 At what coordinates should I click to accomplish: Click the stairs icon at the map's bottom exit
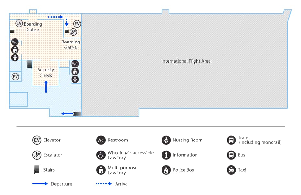click(77, 114)
